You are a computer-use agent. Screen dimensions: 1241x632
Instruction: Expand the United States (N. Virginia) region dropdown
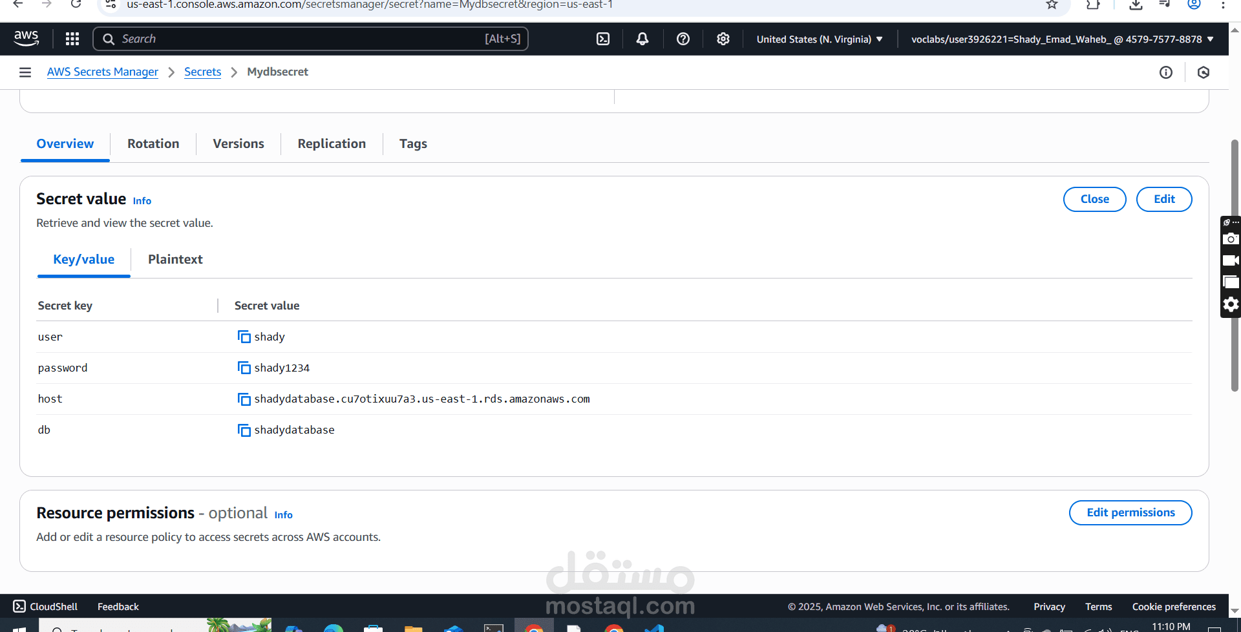[820, 39]
